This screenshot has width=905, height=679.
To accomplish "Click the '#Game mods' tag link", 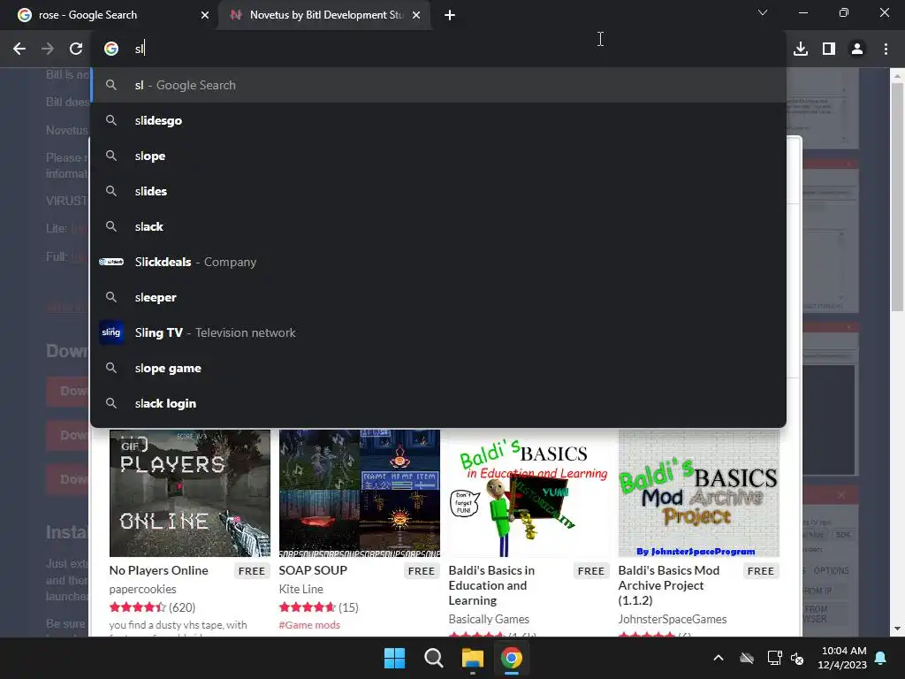I will pyautogui.click(x=309, y=625).
